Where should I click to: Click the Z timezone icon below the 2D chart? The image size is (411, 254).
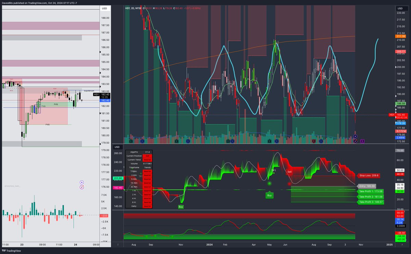(x=118, y=245)
